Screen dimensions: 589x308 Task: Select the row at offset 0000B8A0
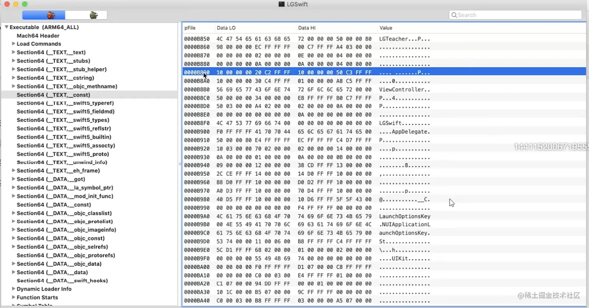coord(384,81)
